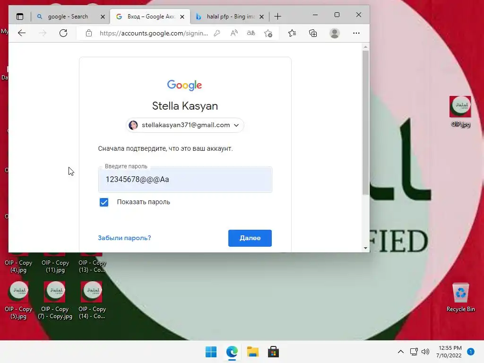
Task: Open a new tab with plus button
Action: click(277, 17)
